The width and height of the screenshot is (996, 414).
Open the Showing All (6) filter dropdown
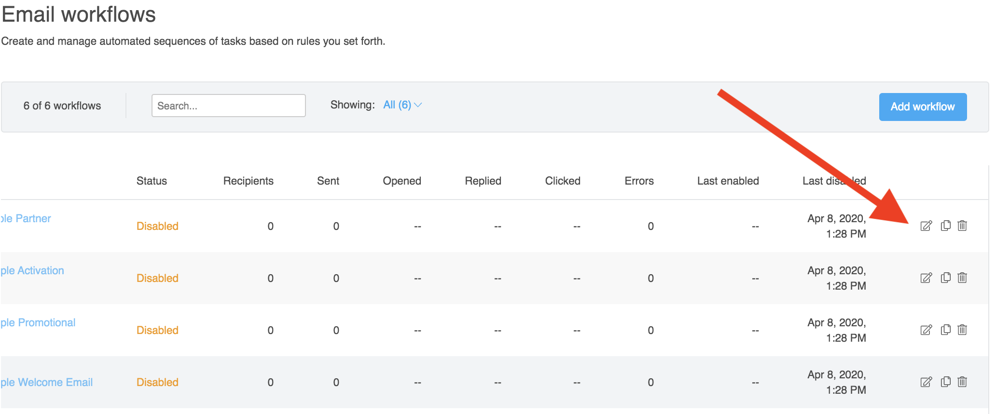[x=402, y=105]
